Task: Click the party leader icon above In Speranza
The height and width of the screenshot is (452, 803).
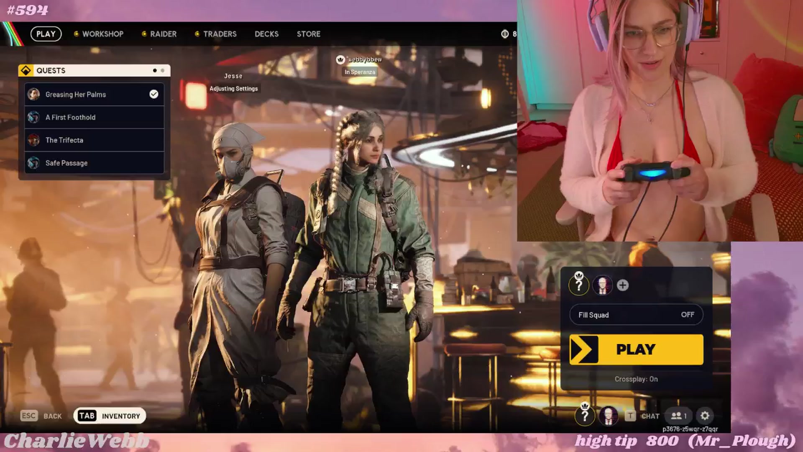Action: pyautogui.click(x=340, y=60)
